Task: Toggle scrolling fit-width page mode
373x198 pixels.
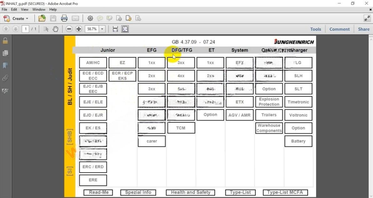Action: pos(115,29)
